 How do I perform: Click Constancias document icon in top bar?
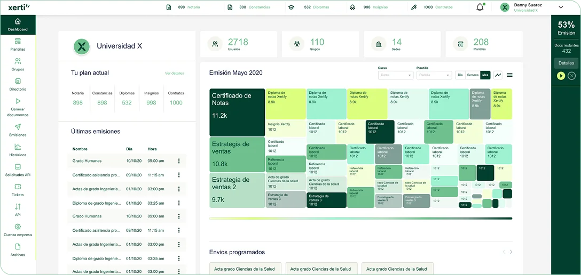(230, 7)
